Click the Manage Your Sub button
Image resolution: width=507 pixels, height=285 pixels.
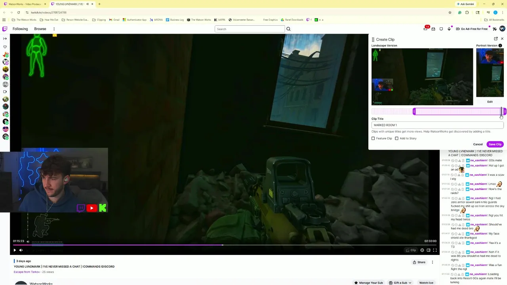[368, 283]
